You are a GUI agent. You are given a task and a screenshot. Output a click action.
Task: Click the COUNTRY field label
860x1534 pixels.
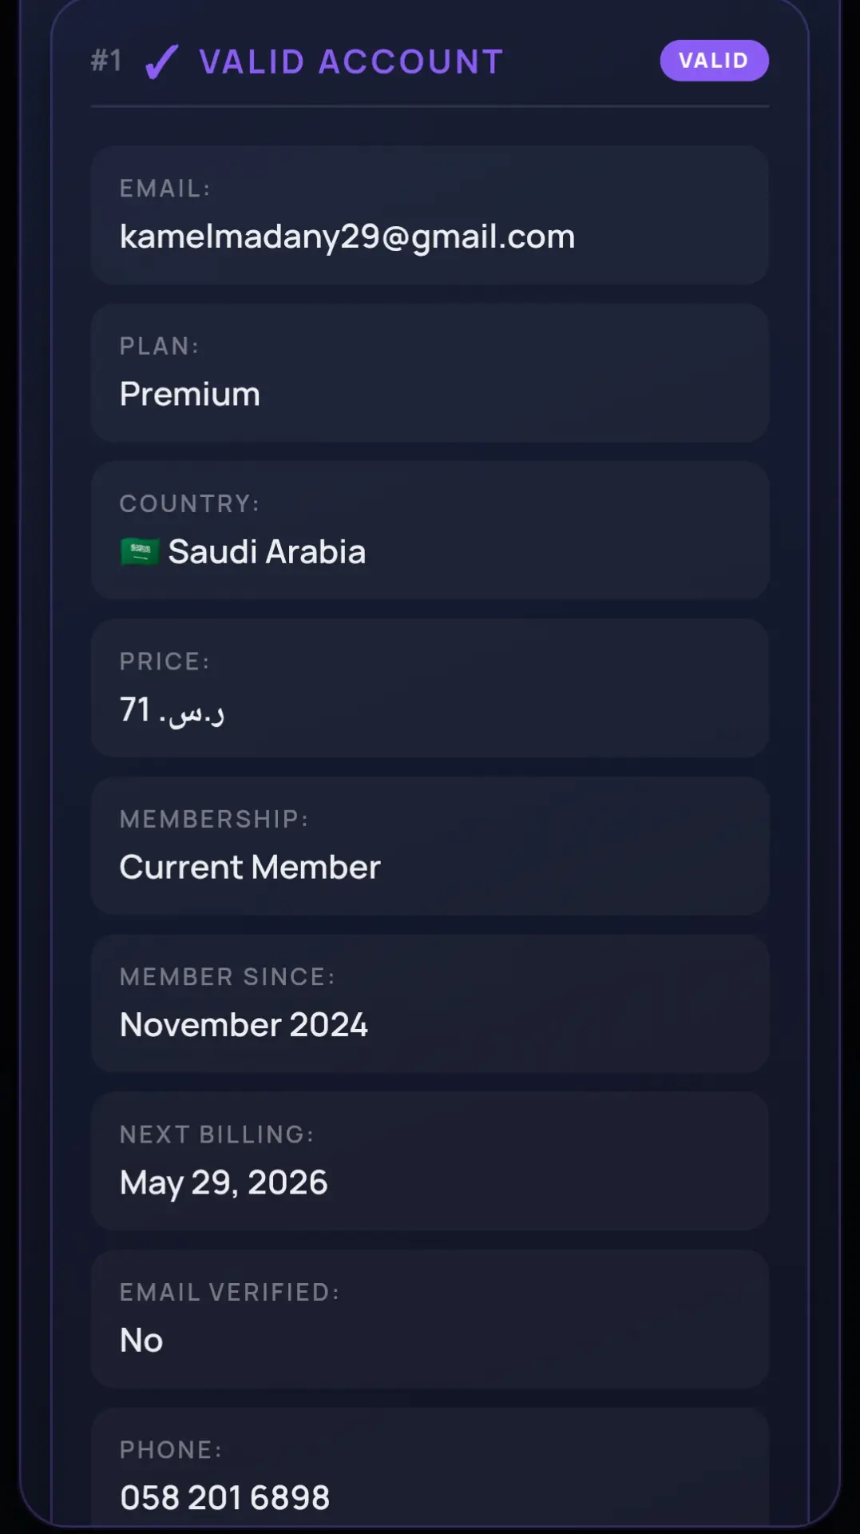coord(189,503)
